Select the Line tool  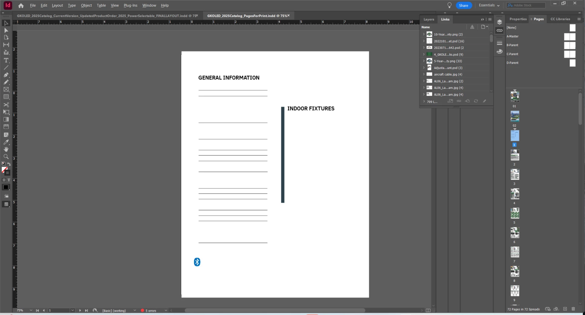point(6,67)
